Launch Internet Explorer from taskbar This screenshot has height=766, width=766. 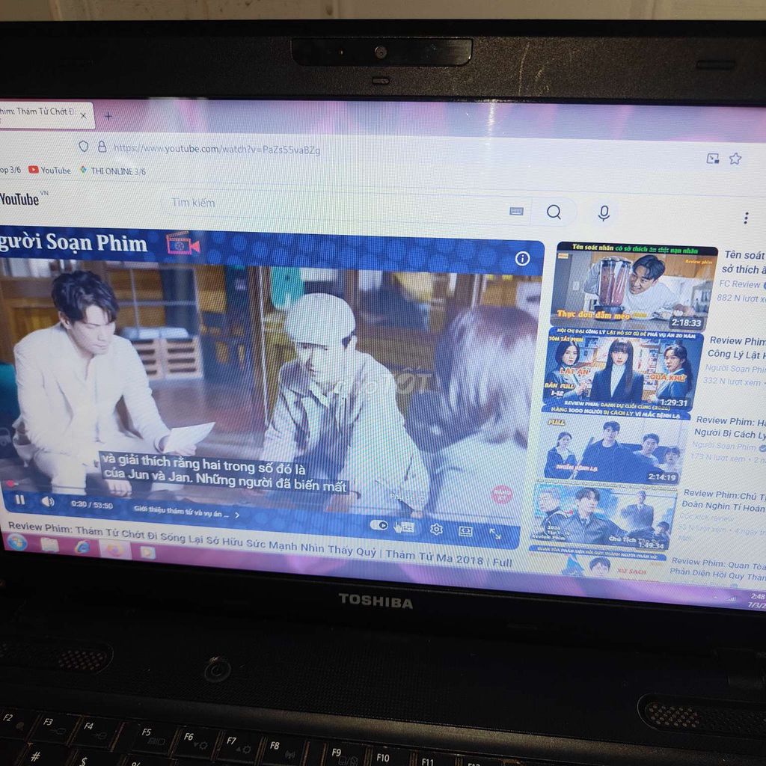pyautogui.click(x=82, y=548)
